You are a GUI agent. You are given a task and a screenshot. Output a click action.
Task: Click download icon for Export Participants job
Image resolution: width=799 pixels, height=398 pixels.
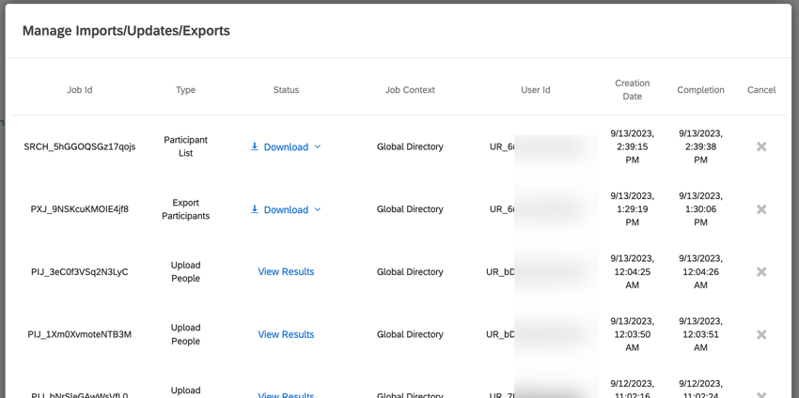coord(255,209)
